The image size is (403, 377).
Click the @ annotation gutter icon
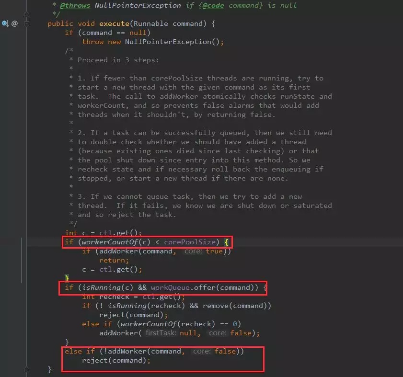tap(15, 23)
